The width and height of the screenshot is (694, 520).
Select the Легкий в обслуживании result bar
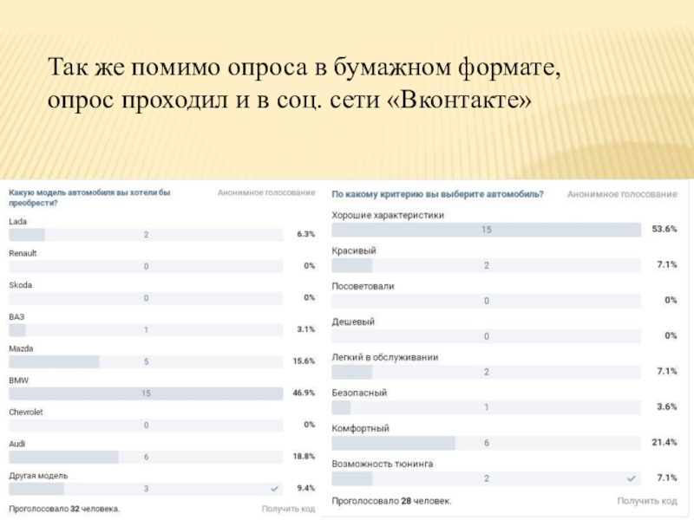[486, 372]
